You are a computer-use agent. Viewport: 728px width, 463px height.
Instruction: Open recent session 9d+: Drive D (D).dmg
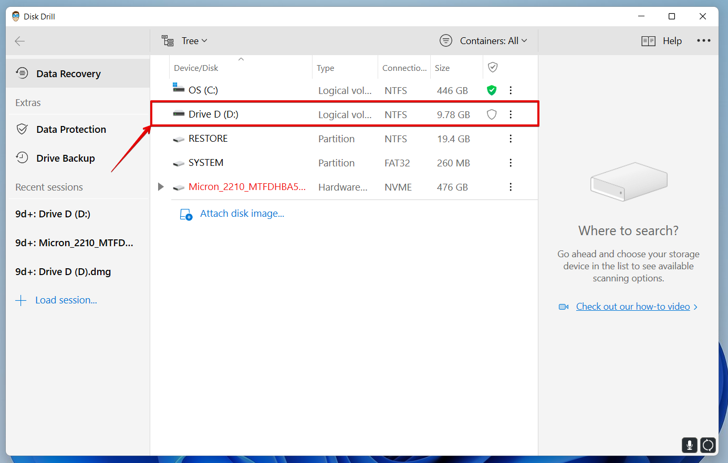click(x=63, y=271)
